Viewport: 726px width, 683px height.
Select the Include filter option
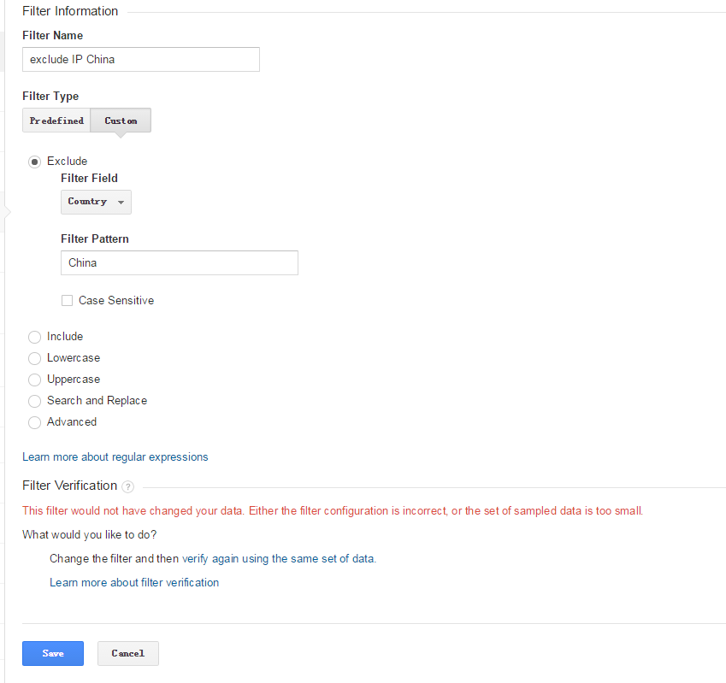point(35,337)
